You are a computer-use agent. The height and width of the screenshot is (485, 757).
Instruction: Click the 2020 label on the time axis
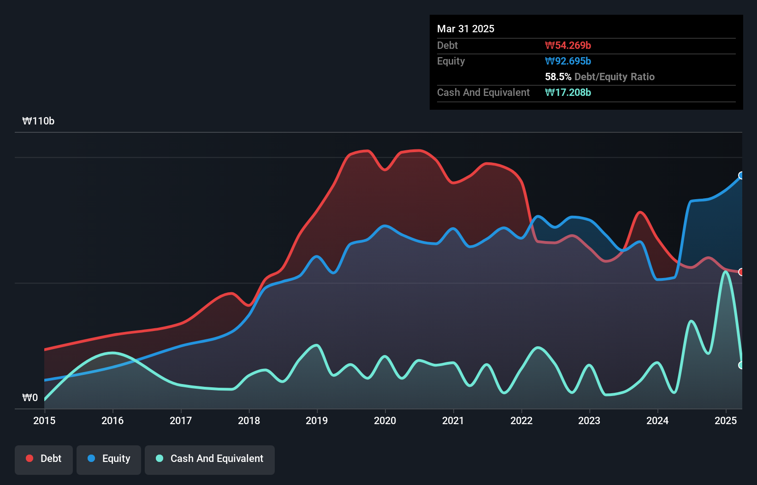point(385,420)
